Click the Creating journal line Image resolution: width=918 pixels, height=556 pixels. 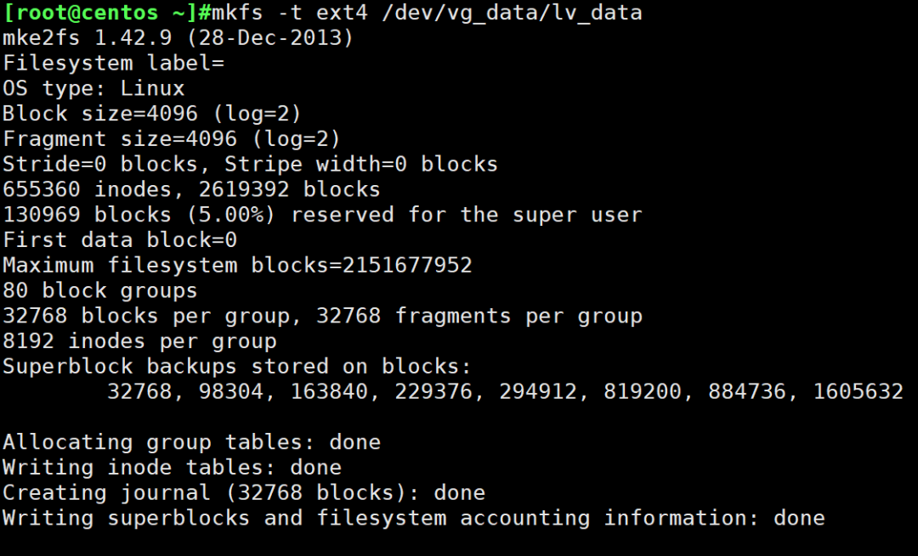pyautogui.click(x=244, y=492)
